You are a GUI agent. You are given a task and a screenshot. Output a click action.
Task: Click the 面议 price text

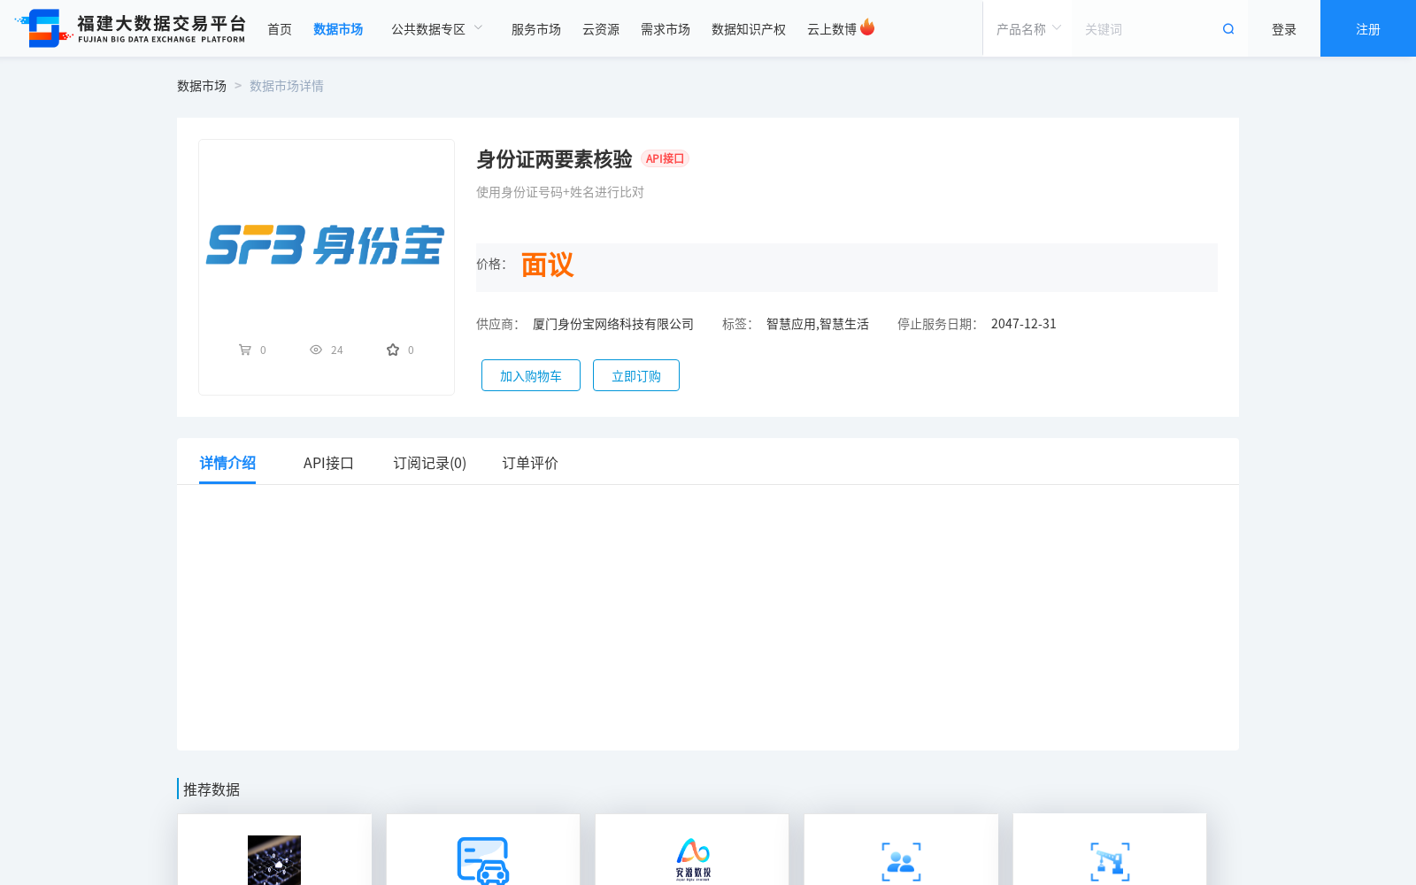[547, 265]
